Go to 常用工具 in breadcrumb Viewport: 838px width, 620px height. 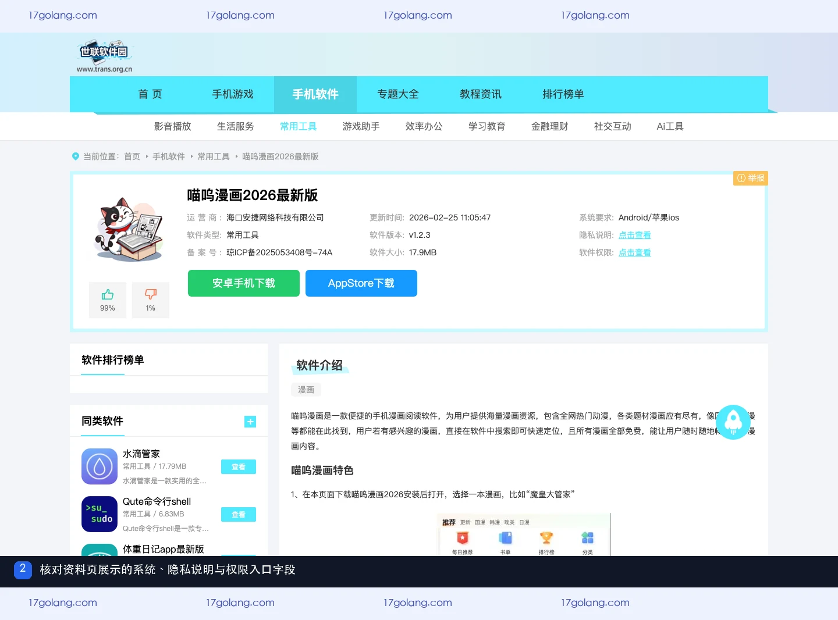(x=214, y=156)
